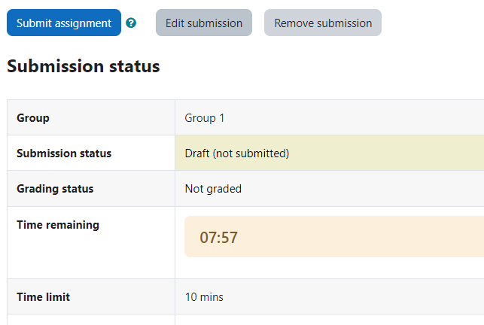Click the Not graded value text
The image size is (484, 325).
[x=213, y=189]
